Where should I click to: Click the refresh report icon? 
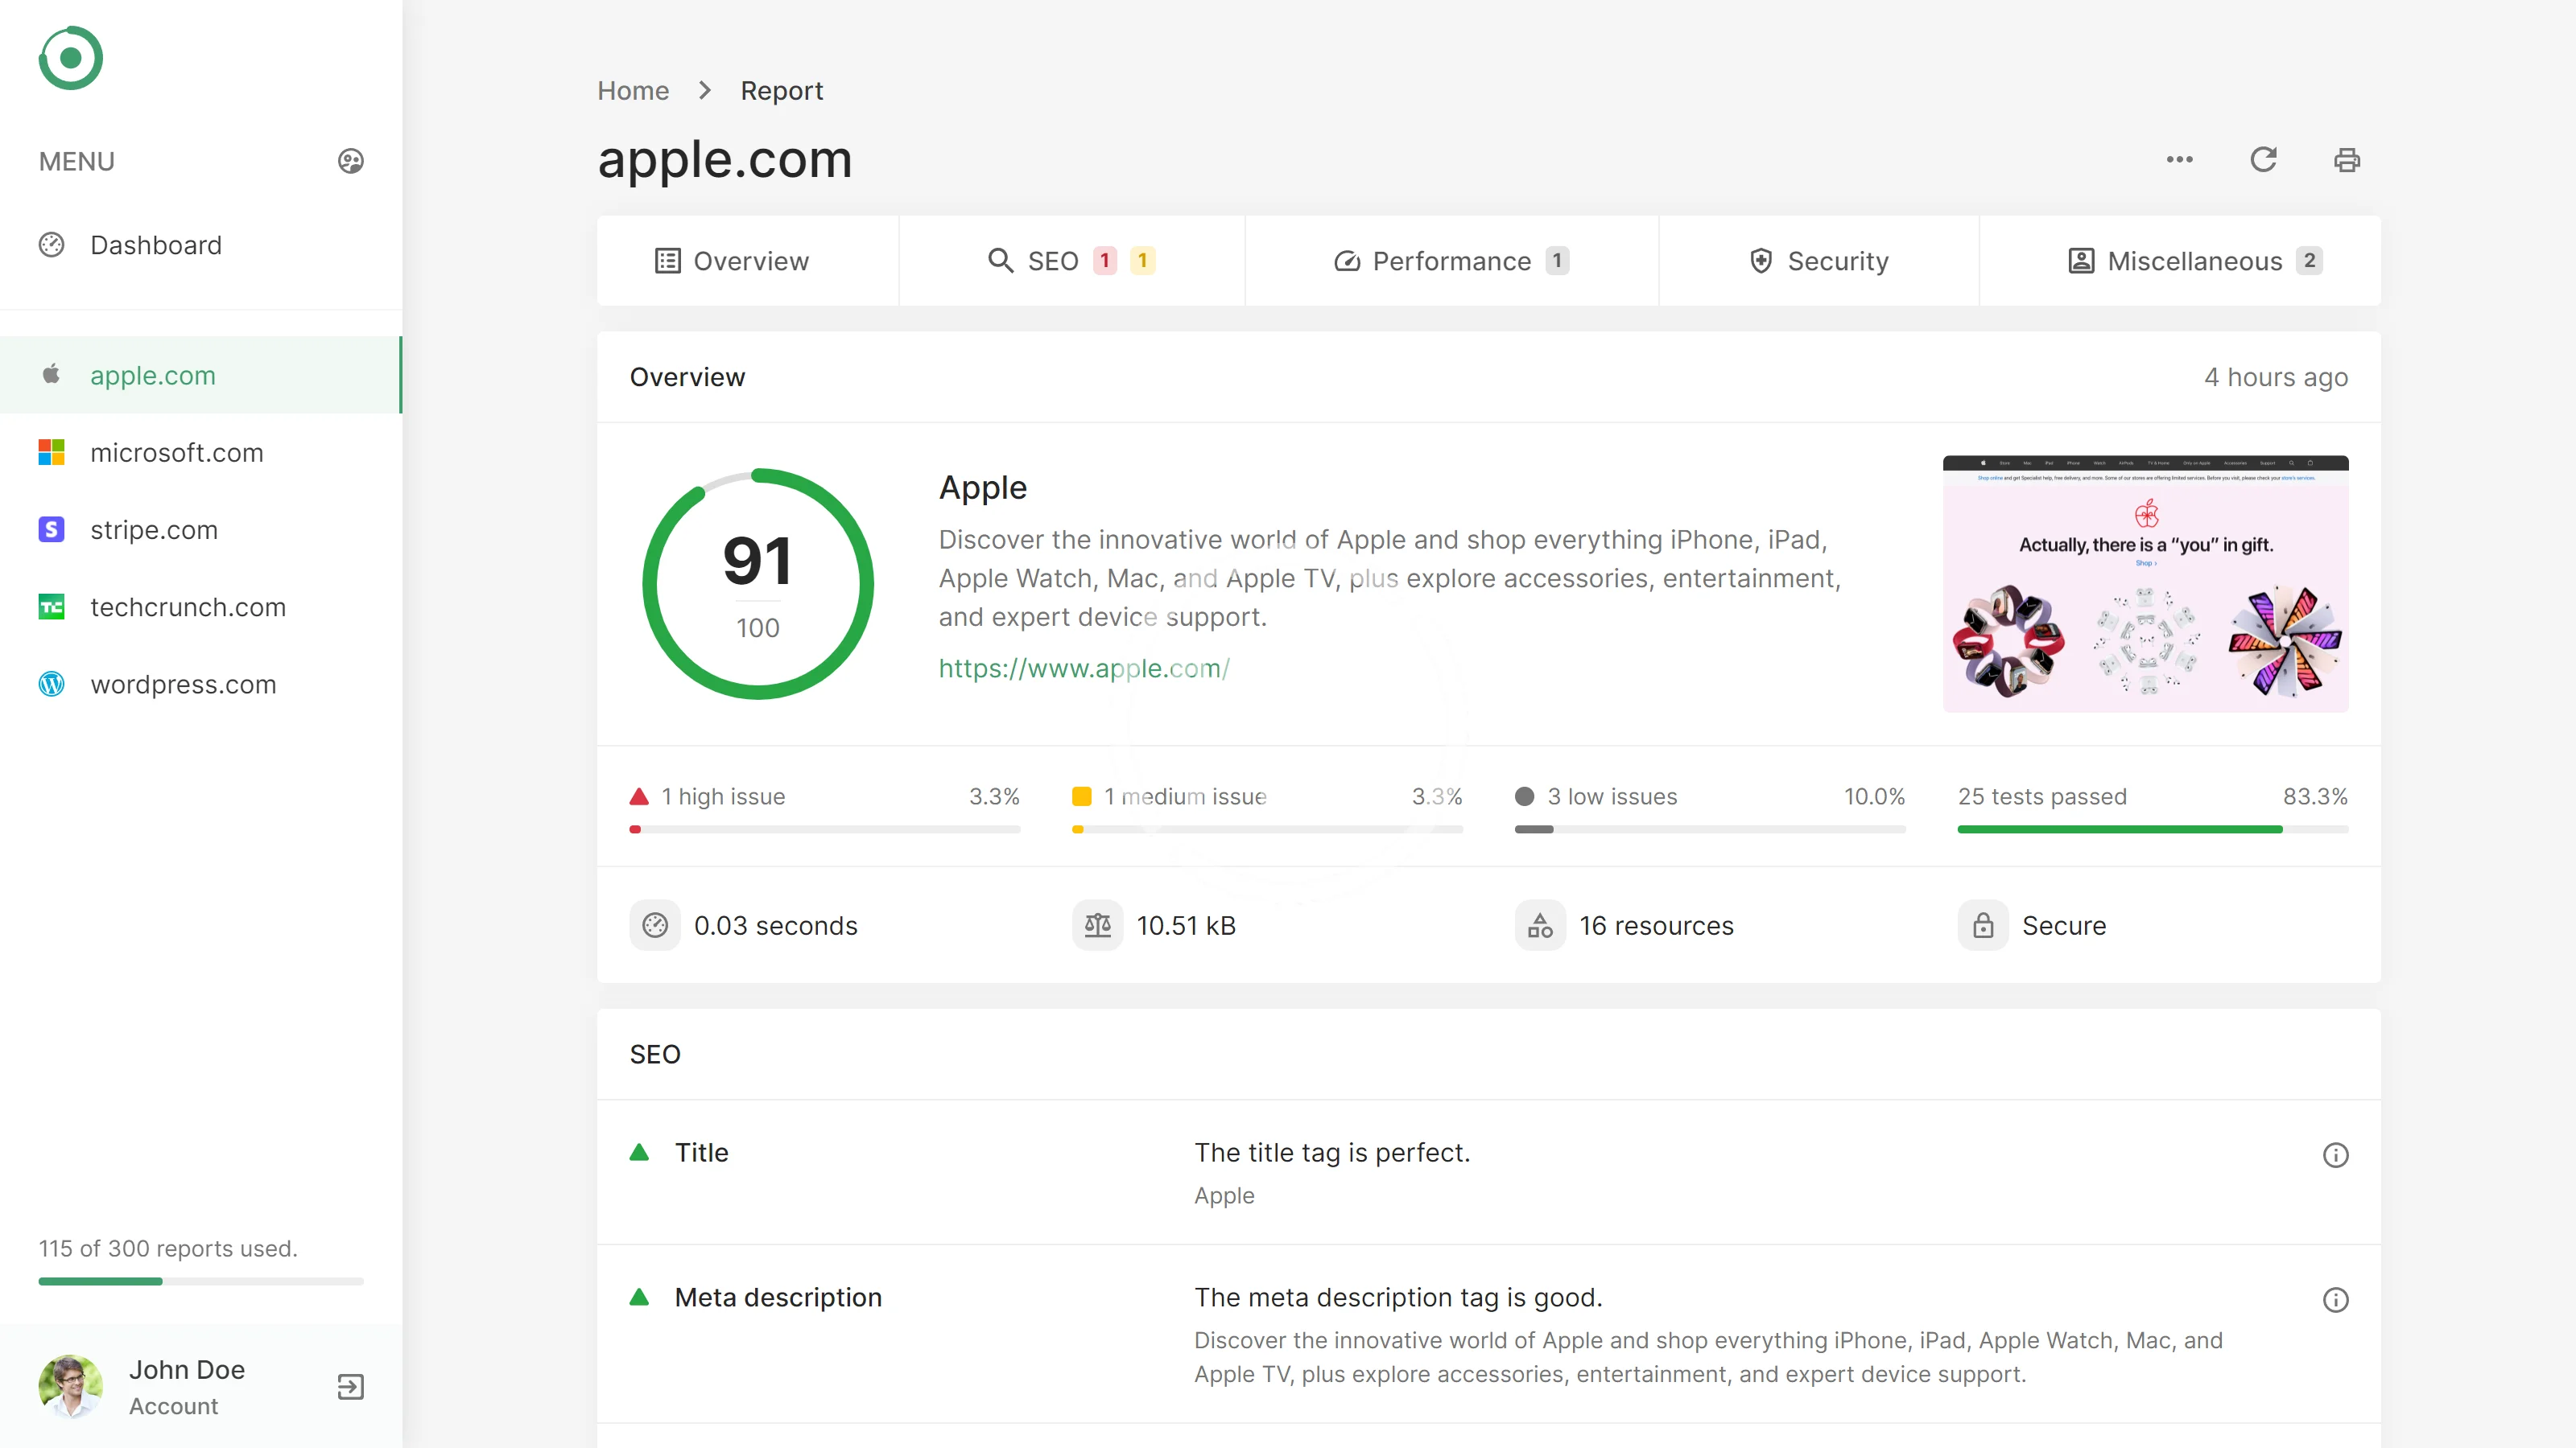[x=2263, y=160]
